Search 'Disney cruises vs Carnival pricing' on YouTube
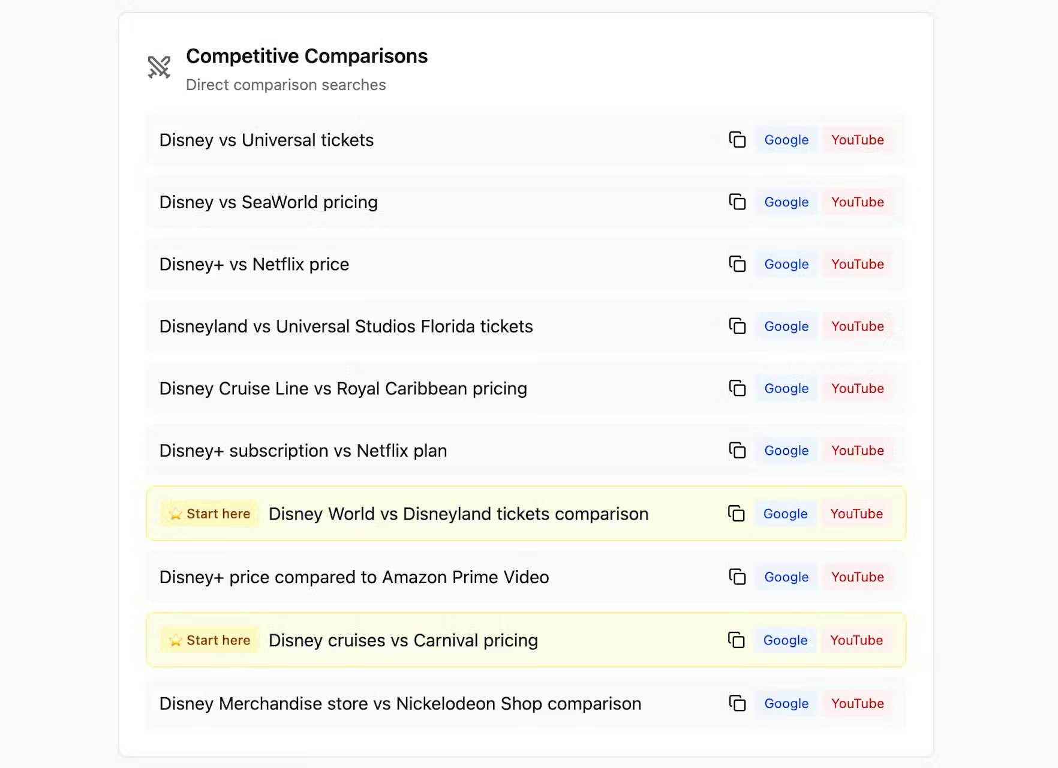This screenshot has width=1058, height=768. tap(856, 640)
